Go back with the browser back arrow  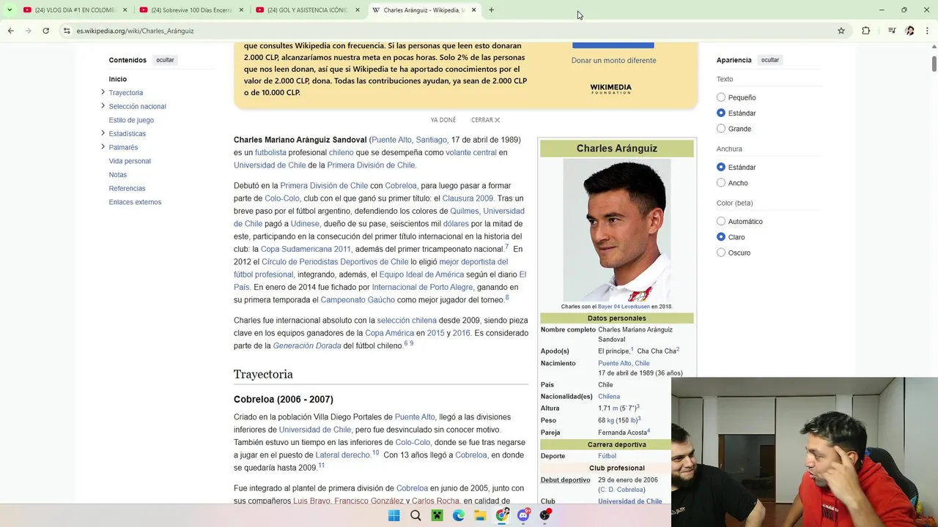pyautogui.click(x=10, y=31)
